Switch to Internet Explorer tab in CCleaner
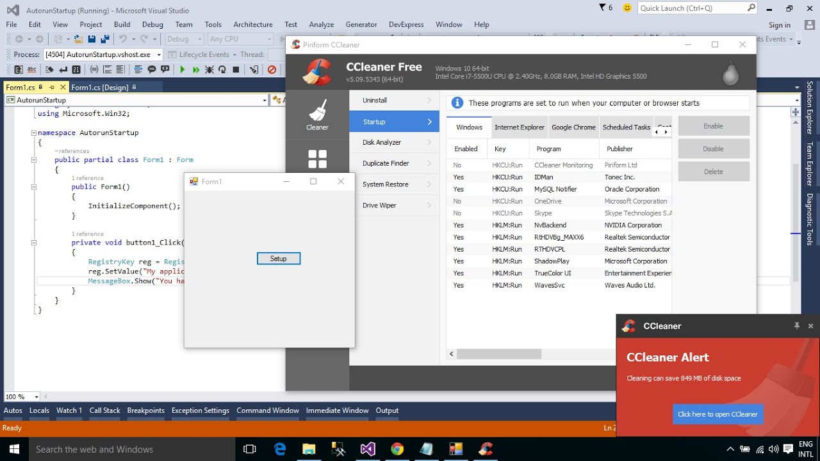Screen dimensions: 820x461 (x=520, y=127)
